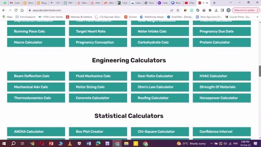This screenshot has height=147, width=261.
Task: Reload the current page
Action: pos(16,10)
